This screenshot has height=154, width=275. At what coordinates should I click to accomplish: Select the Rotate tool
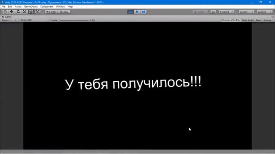(18, 12)
